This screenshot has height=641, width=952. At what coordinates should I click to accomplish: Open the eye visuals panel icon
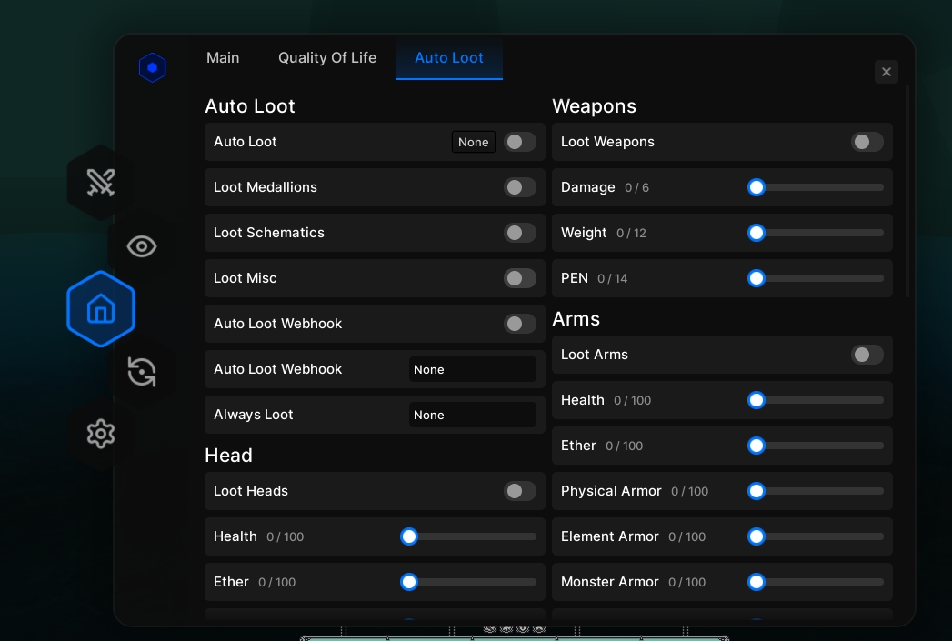pos(141,245)
